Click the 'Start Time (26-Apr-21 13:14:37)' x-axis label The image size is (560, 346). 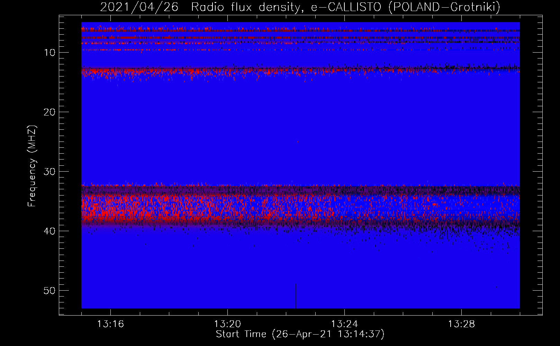coord(300,334)
